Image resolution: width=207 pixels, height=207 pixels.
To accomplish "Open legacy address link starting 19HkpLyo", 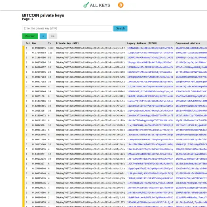I will point(150,178).
